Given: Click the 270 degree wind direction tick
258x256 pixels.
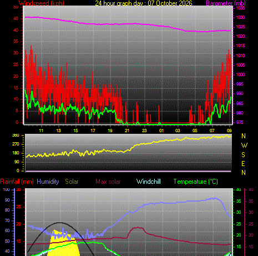Looking at the screenshot, I should click(x=16, y=144).
